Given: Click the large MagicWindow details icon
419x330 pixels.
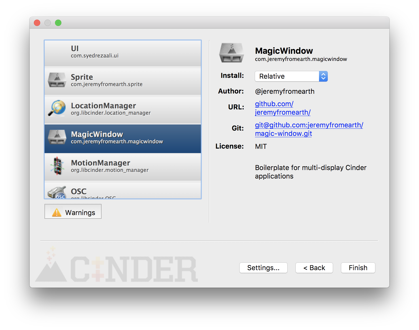Looking at the screenshot, I should click(x=231, y=53).
